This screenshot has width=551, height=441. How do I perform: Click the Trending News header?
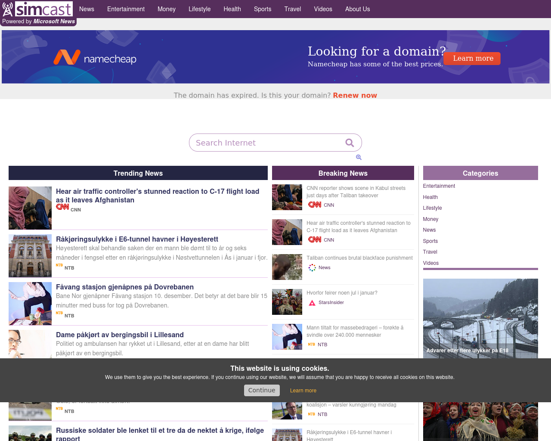138,173
